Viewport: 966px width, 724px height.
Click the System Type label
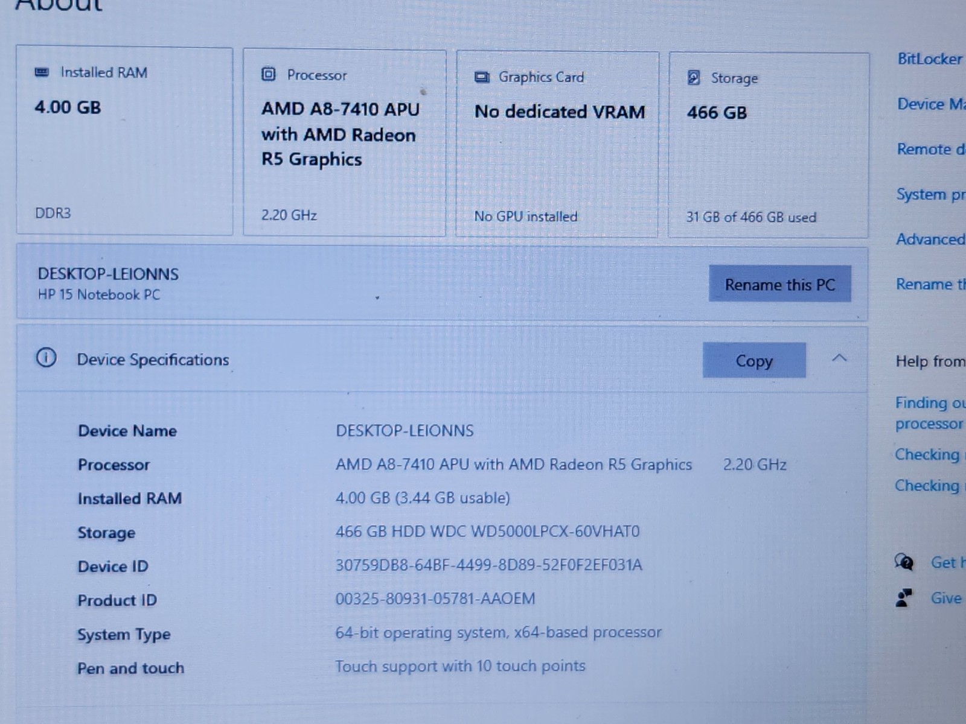tap(124, 635)
